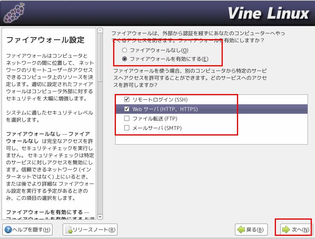This screenshot has width=315, height=239.
Task: Click the Vine Linux grape logo
Action: [15, 13]
